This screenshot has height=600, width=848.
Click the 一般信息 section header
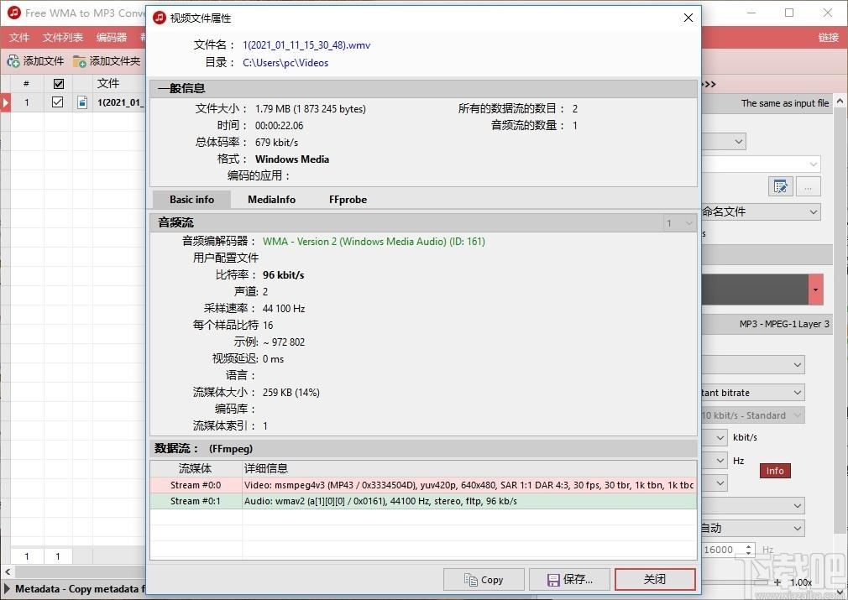(423, 88)
